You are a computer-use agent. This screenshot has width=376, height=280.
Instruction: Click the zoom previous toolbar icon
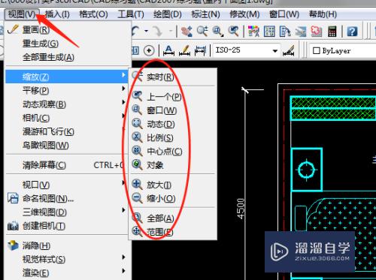coord(233,32)
